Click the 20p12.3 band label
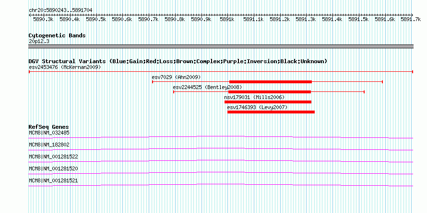Viewport: 427px width, 213px height. coord(39,42)
